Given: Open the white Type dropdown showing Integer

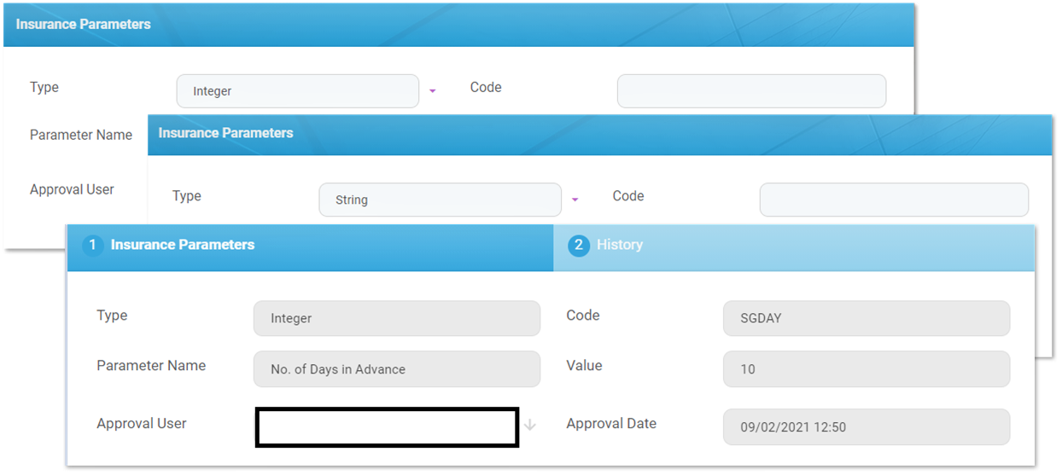Looking at the screenshot, I should click(297, 91).
